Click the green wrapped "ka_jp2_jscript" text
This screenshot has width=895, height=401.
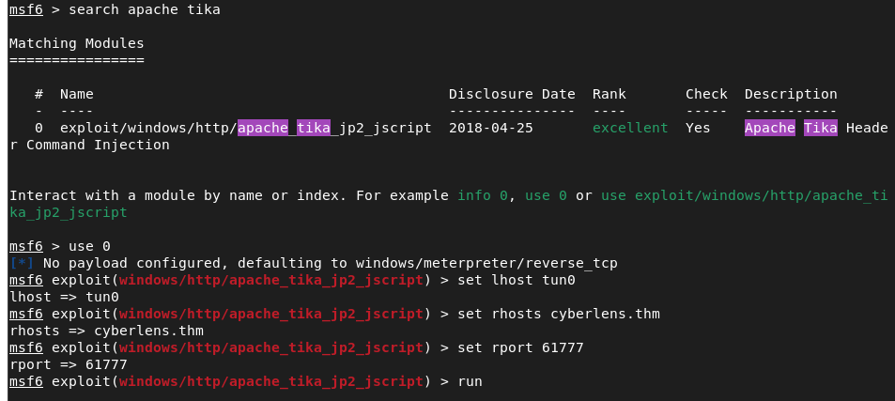(x=69, y=213)
